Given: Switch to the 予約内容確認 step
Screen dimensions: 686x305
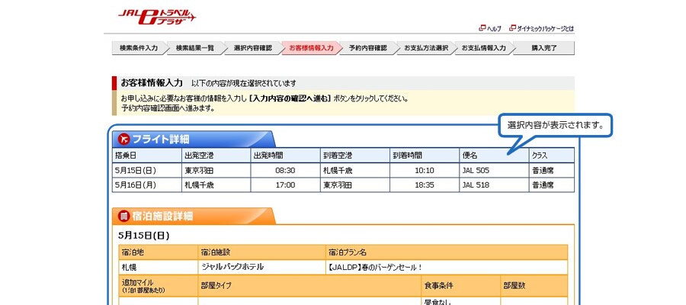Looking at the screenshot, I should coord(367,48).
